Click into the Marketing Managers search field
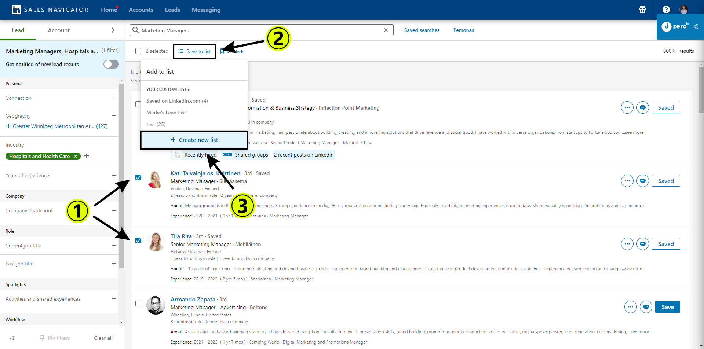The height and width of the screenshot is (349, 704). (261, 30)
